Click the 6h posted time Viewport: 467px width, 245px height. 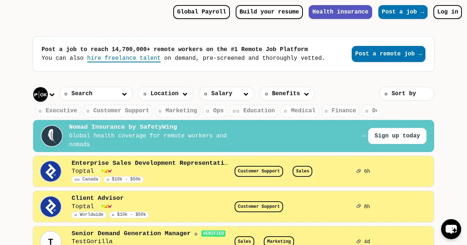(367, 171)
